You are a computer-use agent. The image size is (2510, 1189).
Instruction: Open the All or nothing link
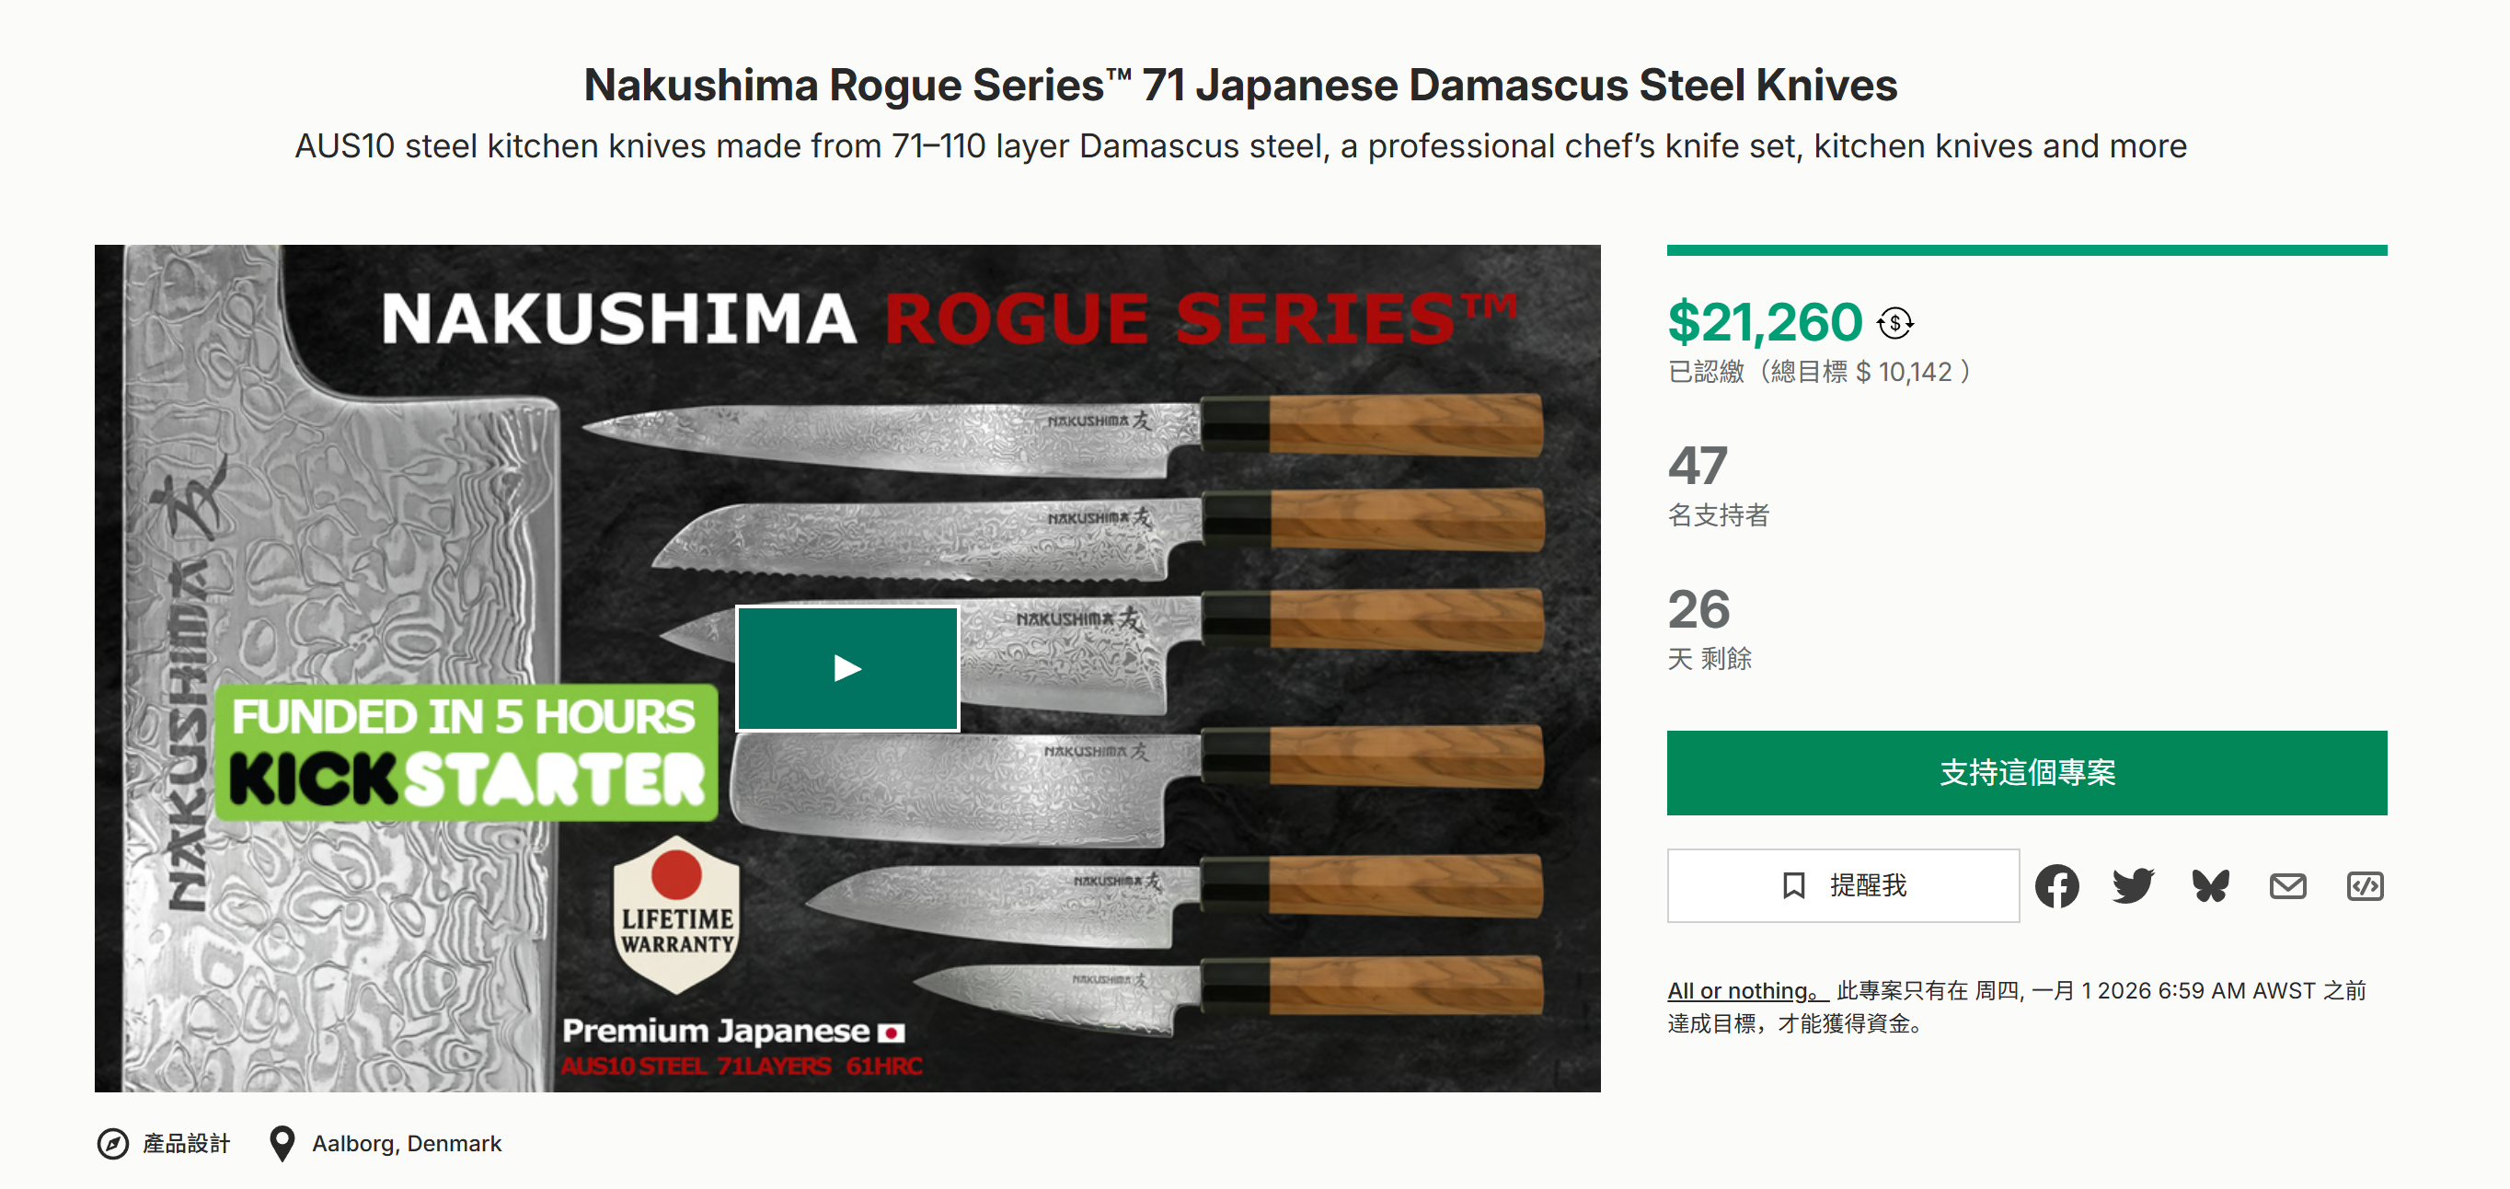click(1738, 990)
